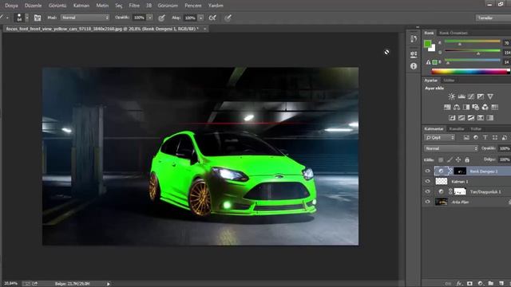Toggle pixel layer filter in Layers panel

466,138
